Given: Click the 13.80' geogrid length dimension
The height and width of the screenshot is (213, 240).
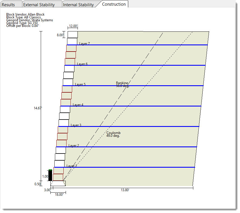Looking at the screenshot, I should pos(125,190).
